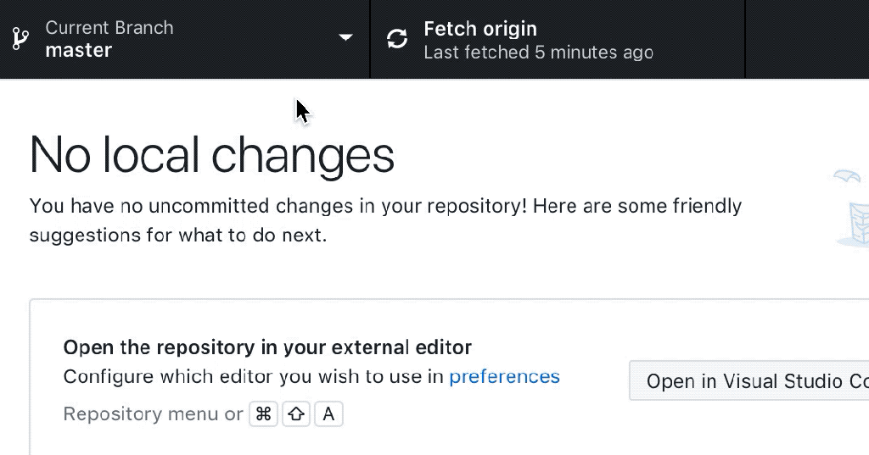869x455 pixels.
Task: Click Open in Visual Studio Code button
Action: click(748, 380)
